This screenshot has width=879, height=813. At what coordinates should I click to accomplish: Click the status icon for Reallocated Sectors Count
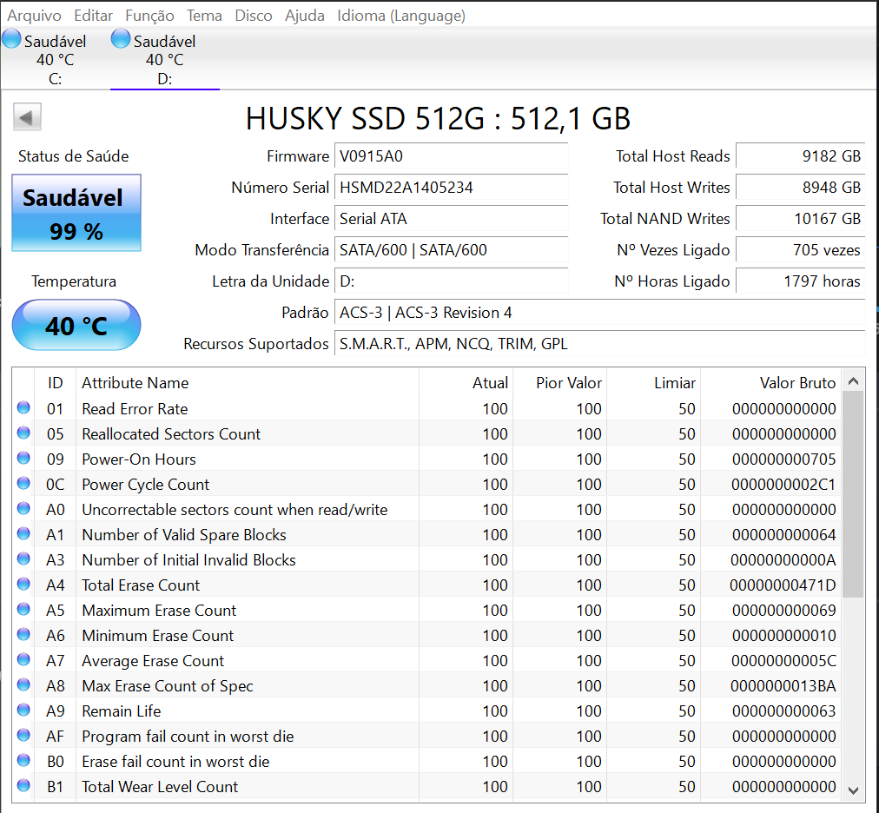[23, 433]
